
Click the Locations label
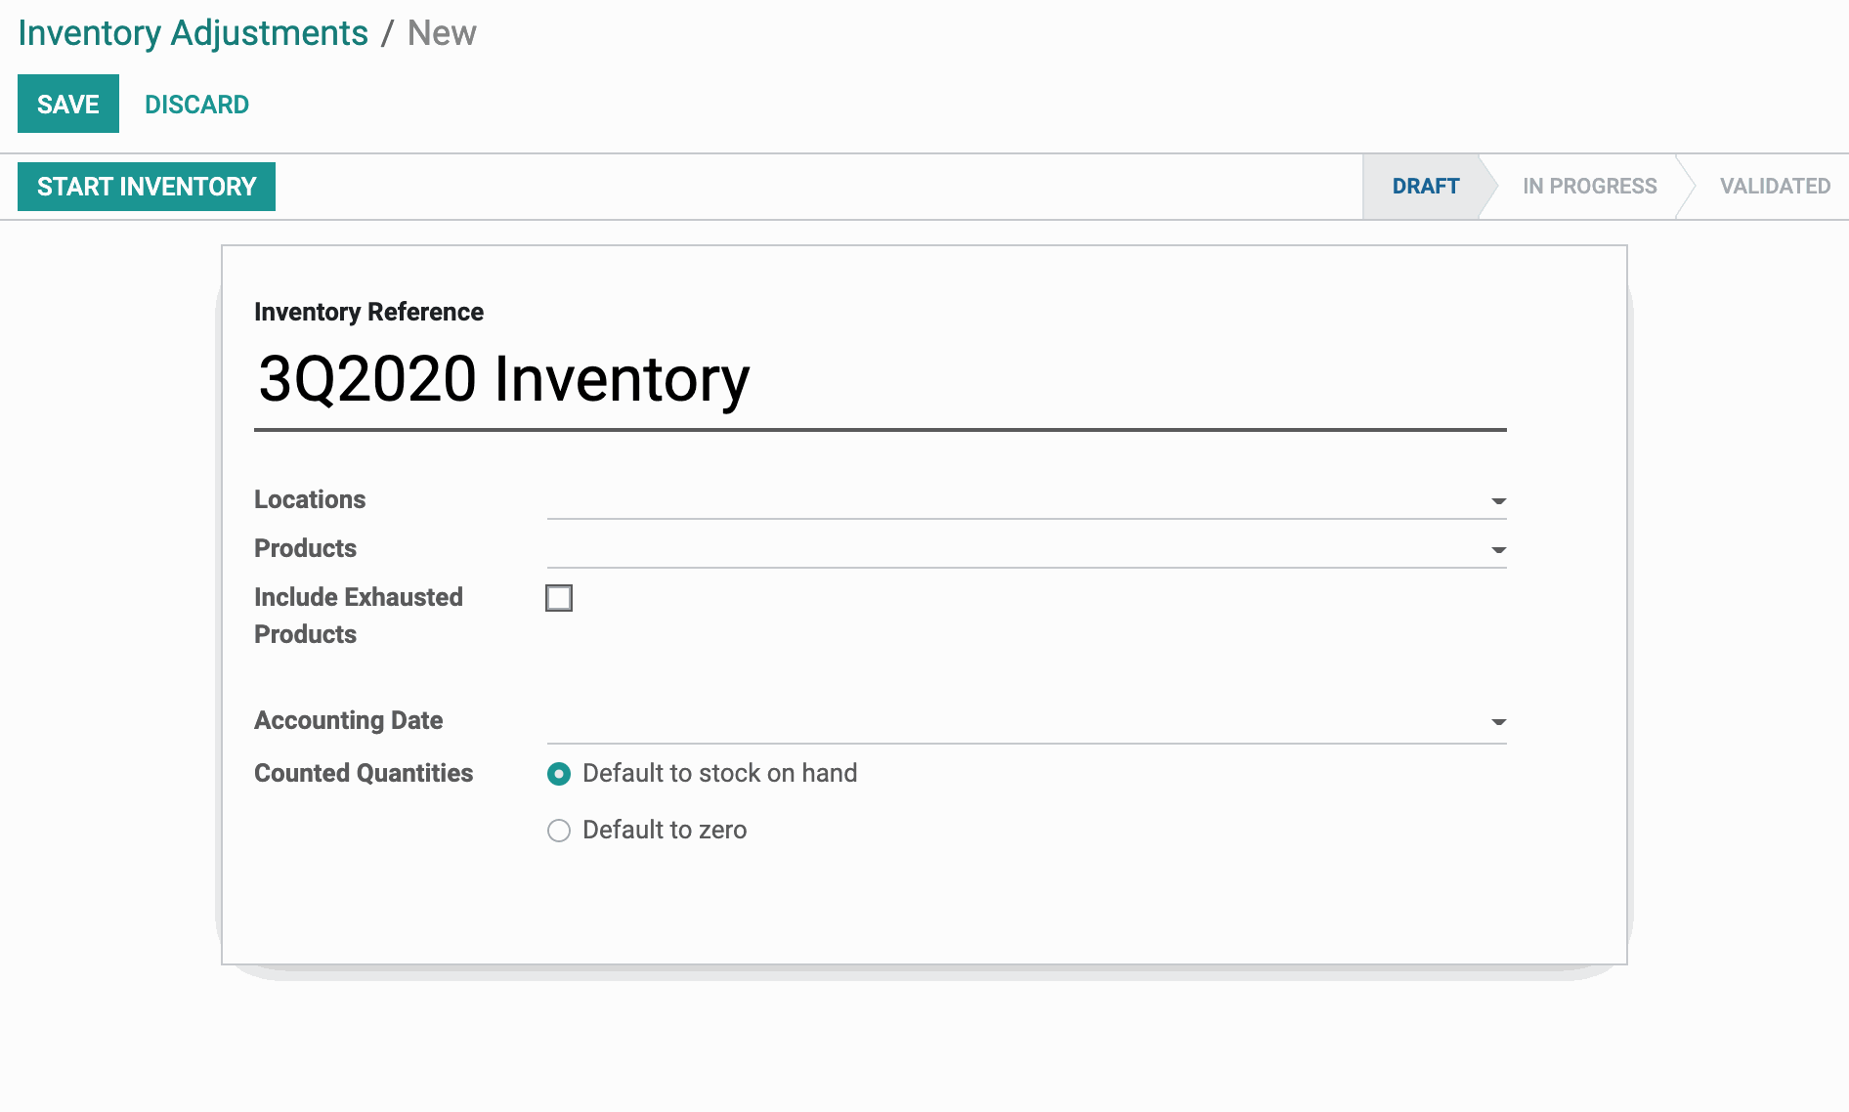(310, 499)
